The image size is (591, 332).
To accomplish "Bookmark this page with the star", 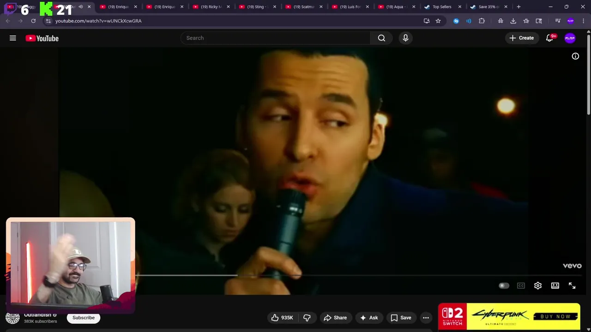I will point(438,21).
